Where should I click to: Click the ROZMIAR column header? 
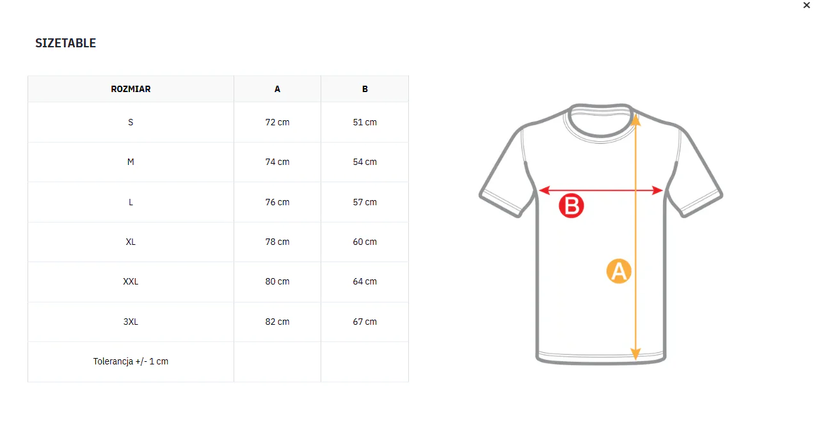click(131, 89)
